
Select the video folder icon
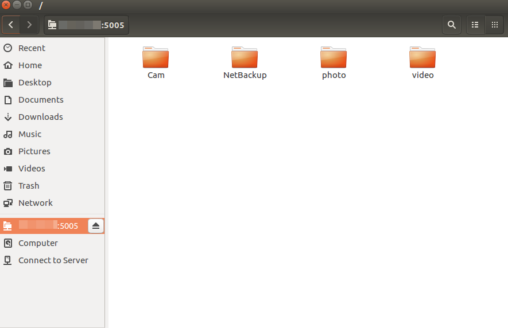click(x=422, y=57)
